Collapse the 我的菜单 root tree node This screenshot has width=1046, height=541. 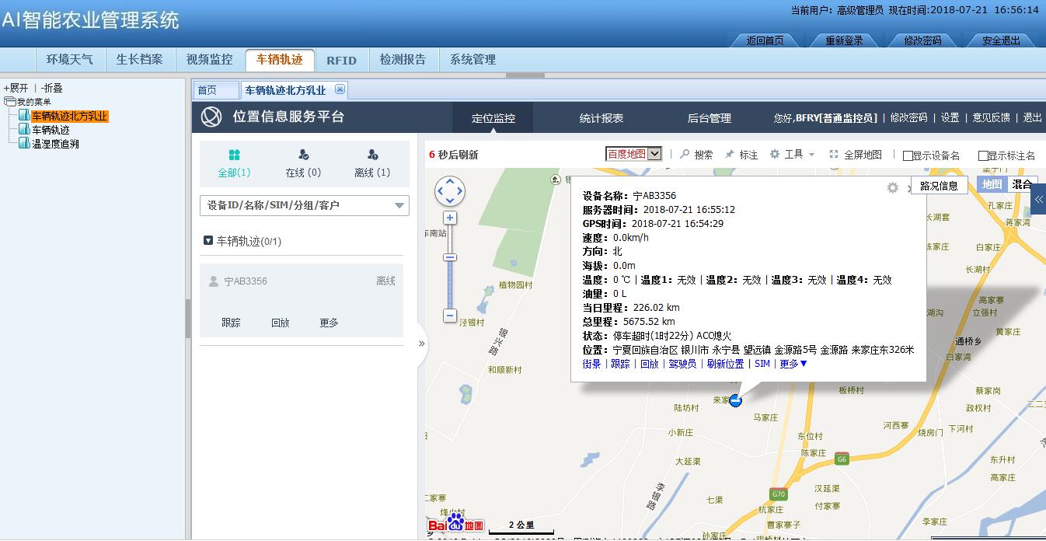click(10, 102)
